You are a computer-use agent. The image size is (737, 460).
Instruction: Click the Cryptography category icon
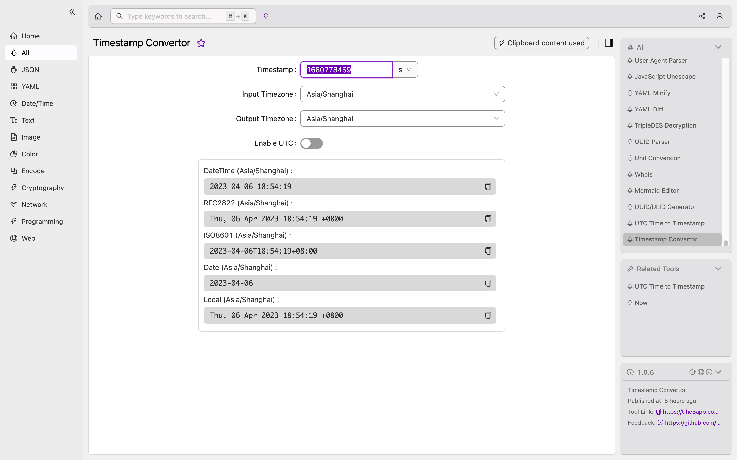pyautogui.click(x=13, y=188)
